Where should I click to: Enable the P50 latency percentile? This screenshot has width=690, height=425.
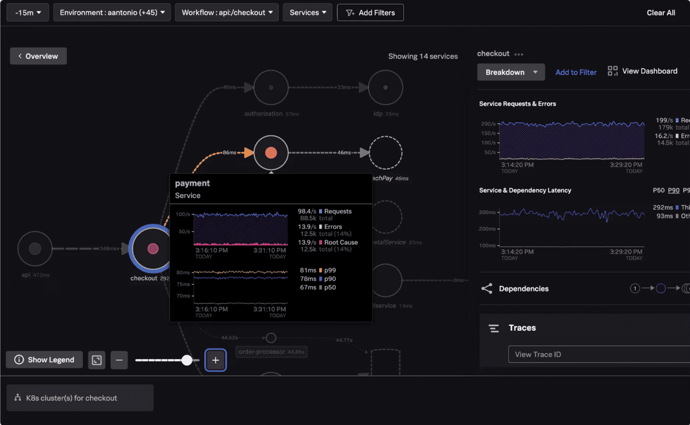pos(659,190)
